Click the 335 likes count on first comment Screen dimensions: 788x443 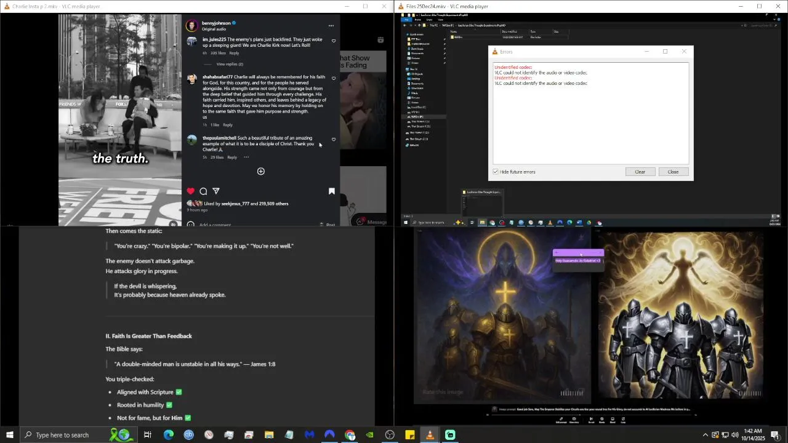pos(218,53)
